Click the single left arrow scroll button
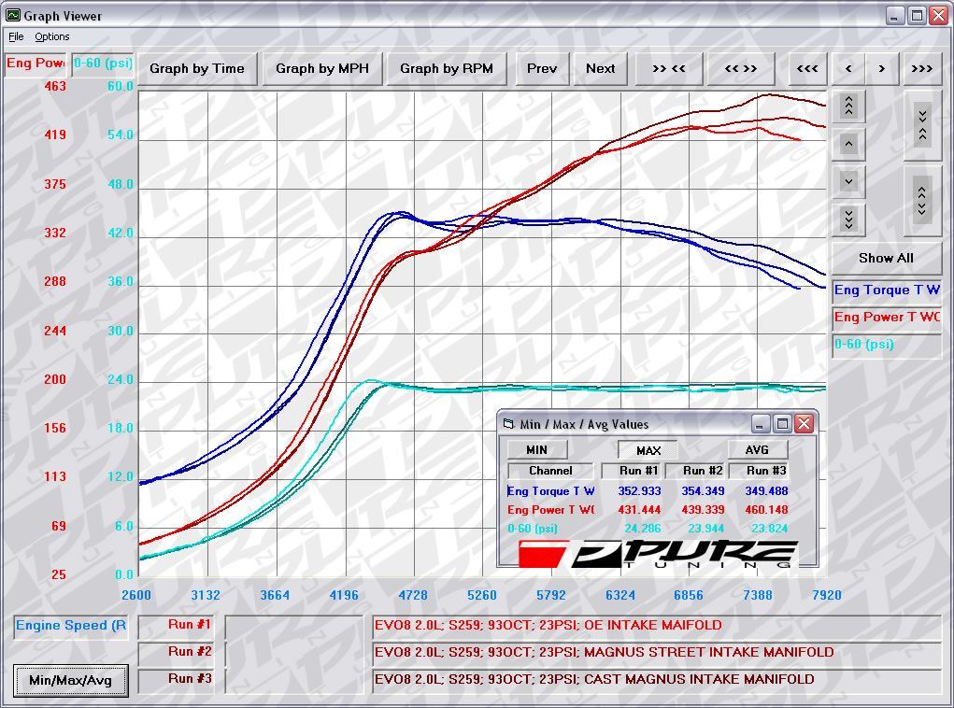 point(847,68)
